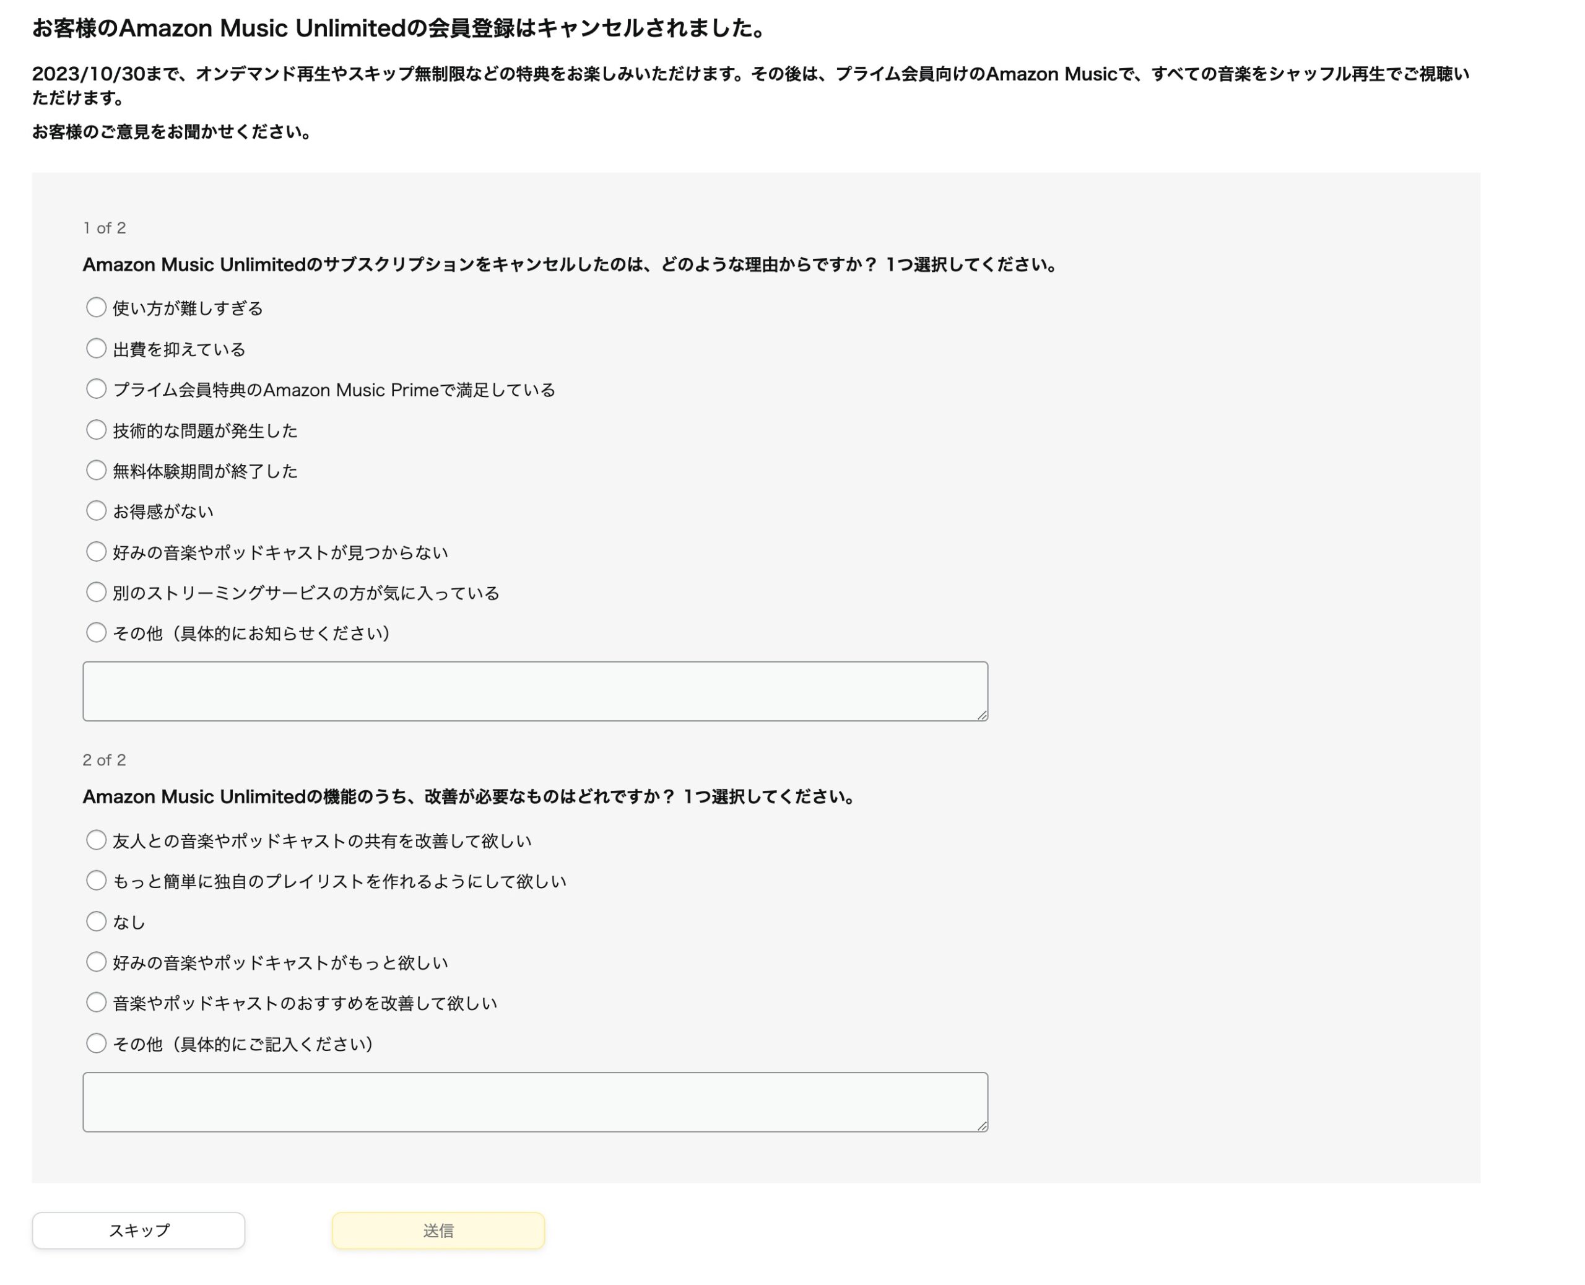Choose the 'お得感がない' option
The width and height of the screenshot is (1585, 1285).
coord(96,511)
